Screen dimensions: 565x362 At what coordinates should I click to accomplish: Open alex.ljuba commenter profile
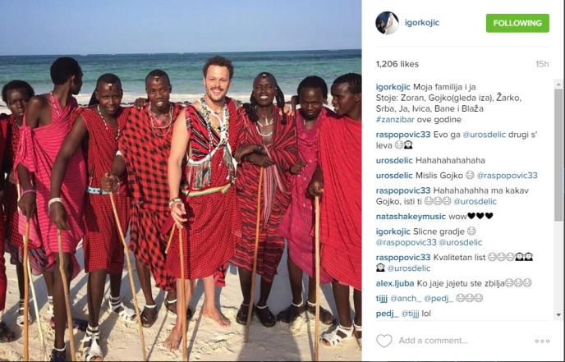tap(394, 283)
